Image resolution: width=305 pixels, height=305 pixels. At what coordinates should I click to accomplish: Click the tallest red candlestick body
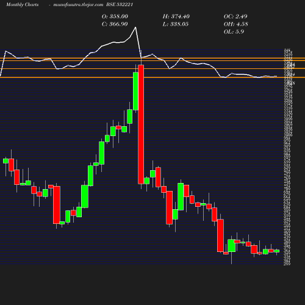point(141,124)
